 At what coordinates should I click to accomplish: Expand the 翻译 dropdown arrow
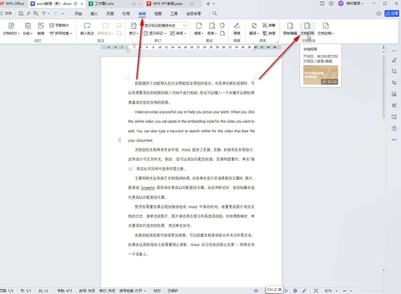point(258,33)
